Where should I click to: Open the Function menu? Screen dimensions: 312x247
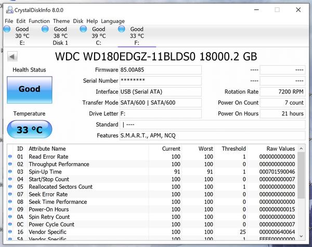(x=39, y=21)
